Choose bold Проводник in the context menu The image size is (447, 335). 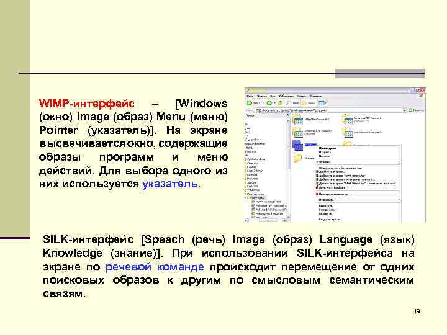coord(327,148)
